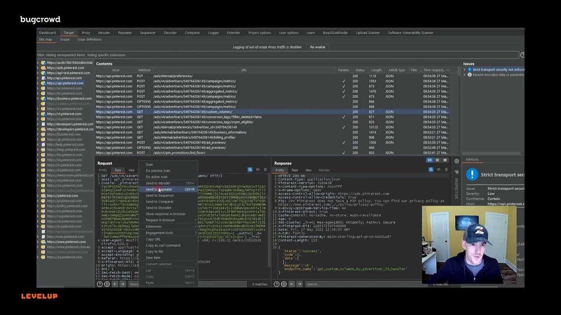
Task: Go to next match in Request pane
Action: tap(123, 284)
